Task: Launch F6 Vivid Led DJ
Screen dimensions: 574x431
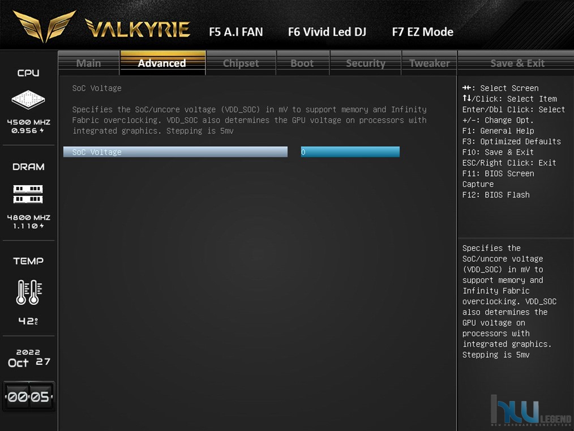Action: (327, 32)
